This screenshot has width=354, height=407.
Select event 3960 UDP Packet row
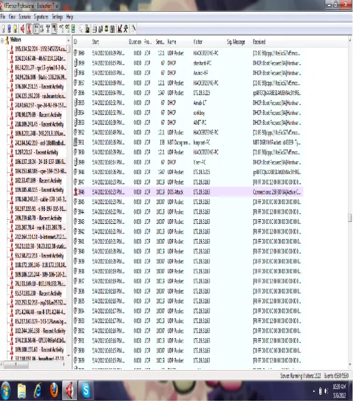click(x=188, y=53)
